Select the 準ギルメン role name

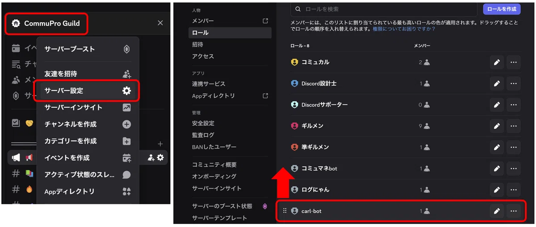pyautogui.click(x=315, y=147)
